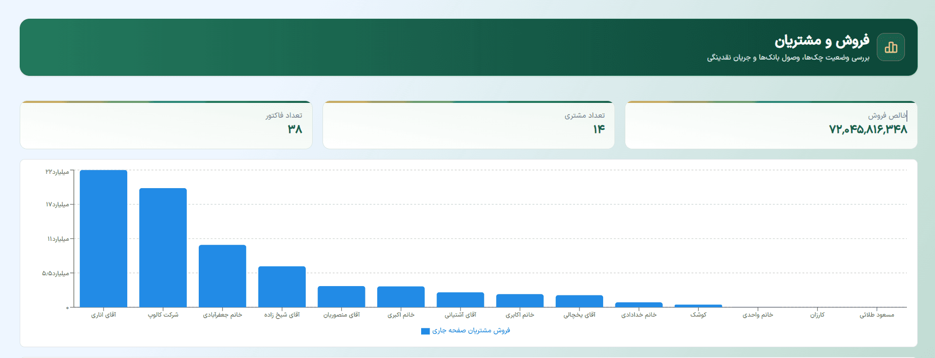Click the axis label "مسعود طلائی"
The width and height of the screenshot is (935, 358).
[x=877, y=315]
